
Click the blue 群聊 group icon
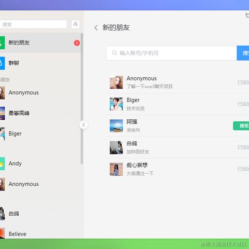point(2,63)
